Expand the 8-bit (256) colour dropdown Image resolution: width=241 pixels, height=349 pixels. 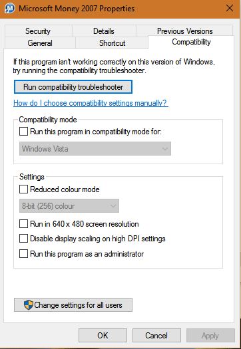[x=69, y=206]
